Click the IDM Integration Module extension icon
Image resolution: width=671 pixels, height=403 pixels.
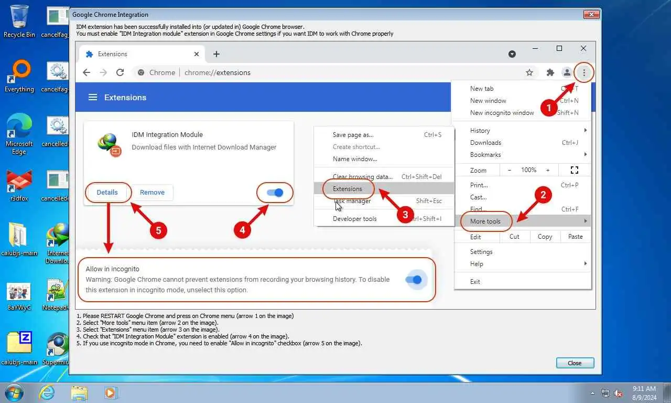110,145
